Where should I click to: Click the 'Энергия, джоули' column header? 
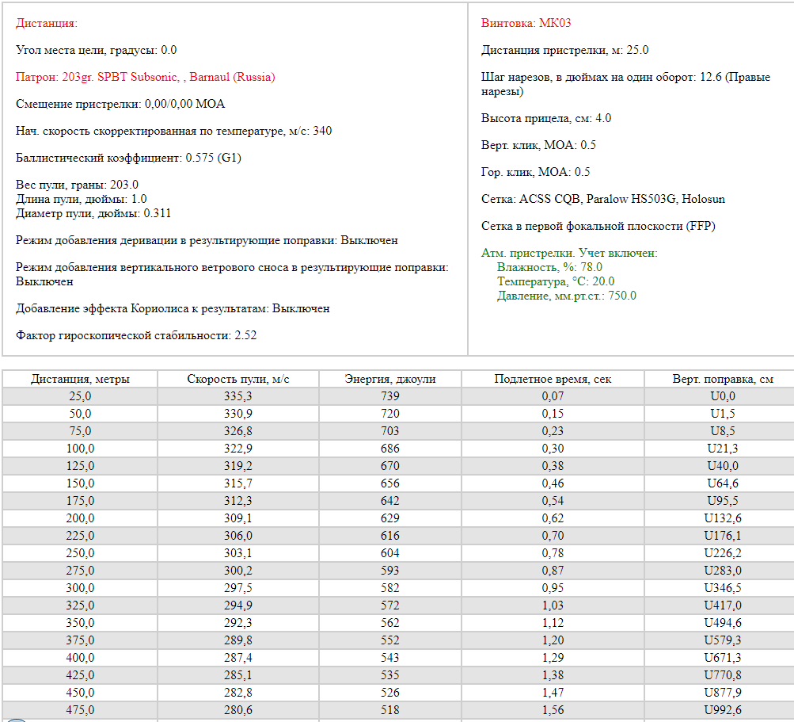(389, 379)
